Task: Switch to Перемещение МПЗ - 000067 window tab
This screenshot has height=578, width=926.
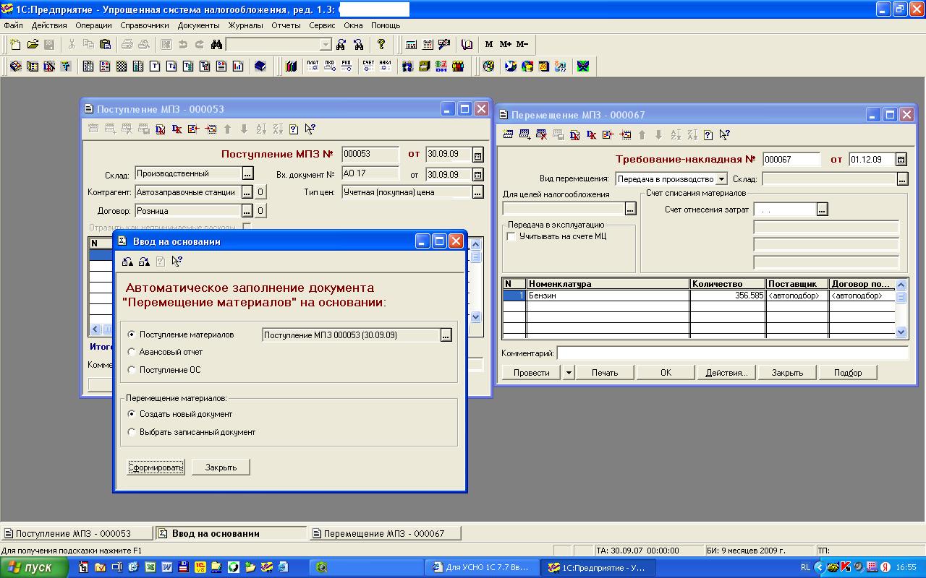Action: tap(387, 533)
